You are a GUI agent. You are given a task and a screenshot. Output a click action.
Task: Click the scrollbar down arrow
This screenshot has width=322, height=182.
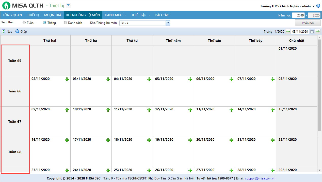pyautogui.click(x=319, y=170)
